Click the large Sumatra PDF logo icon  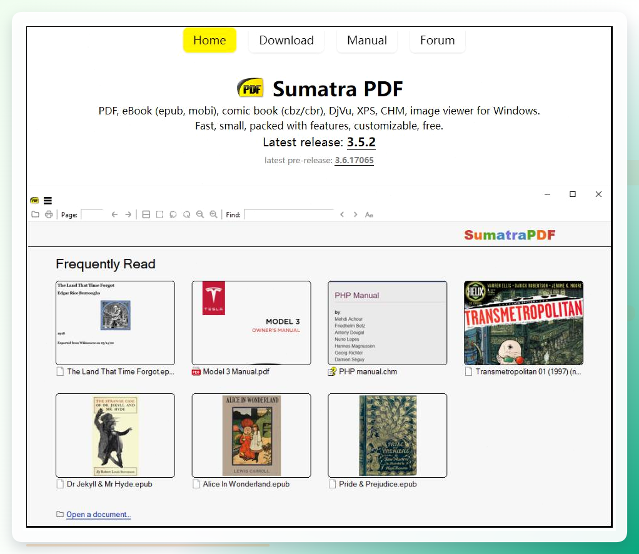pos(250,88)
